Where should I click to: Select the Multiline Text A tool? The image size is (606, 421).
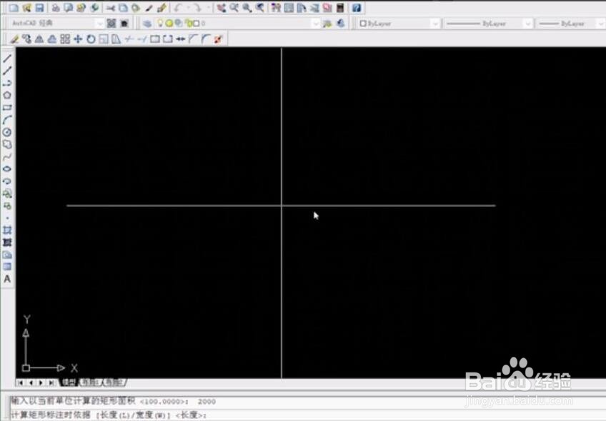point(7,279)
